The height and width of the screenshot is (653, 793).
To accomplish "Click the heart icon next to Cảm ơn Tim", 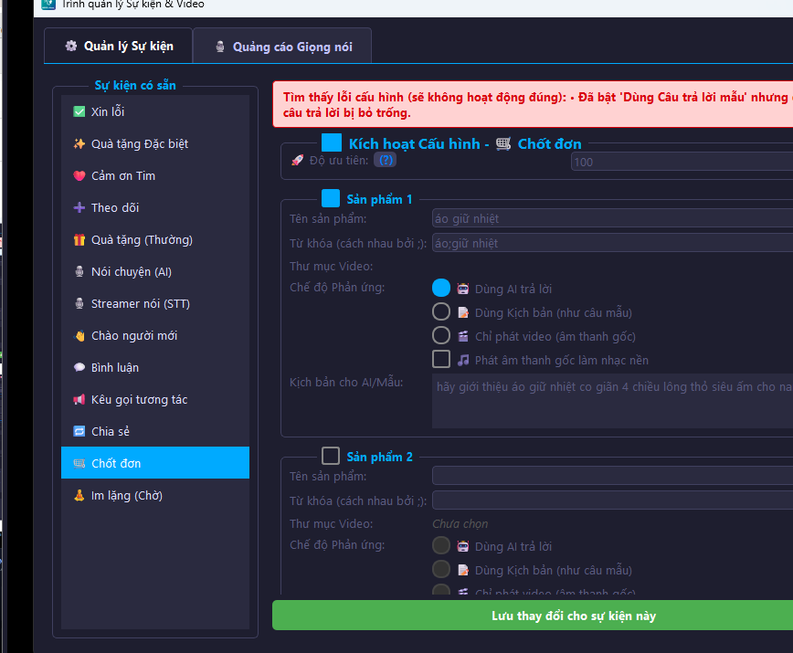I will (x=79, y=175).
